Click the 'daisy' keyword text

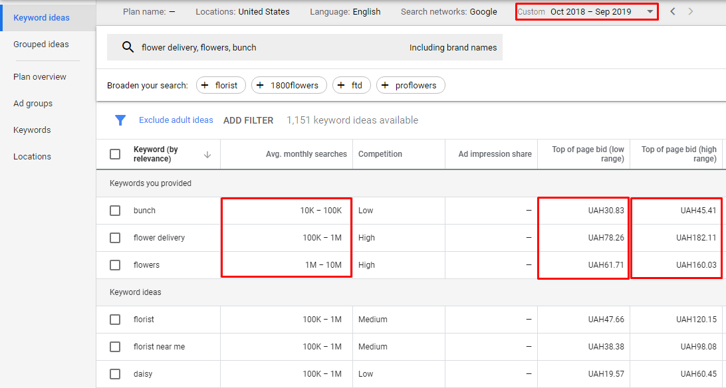point(142,373)
